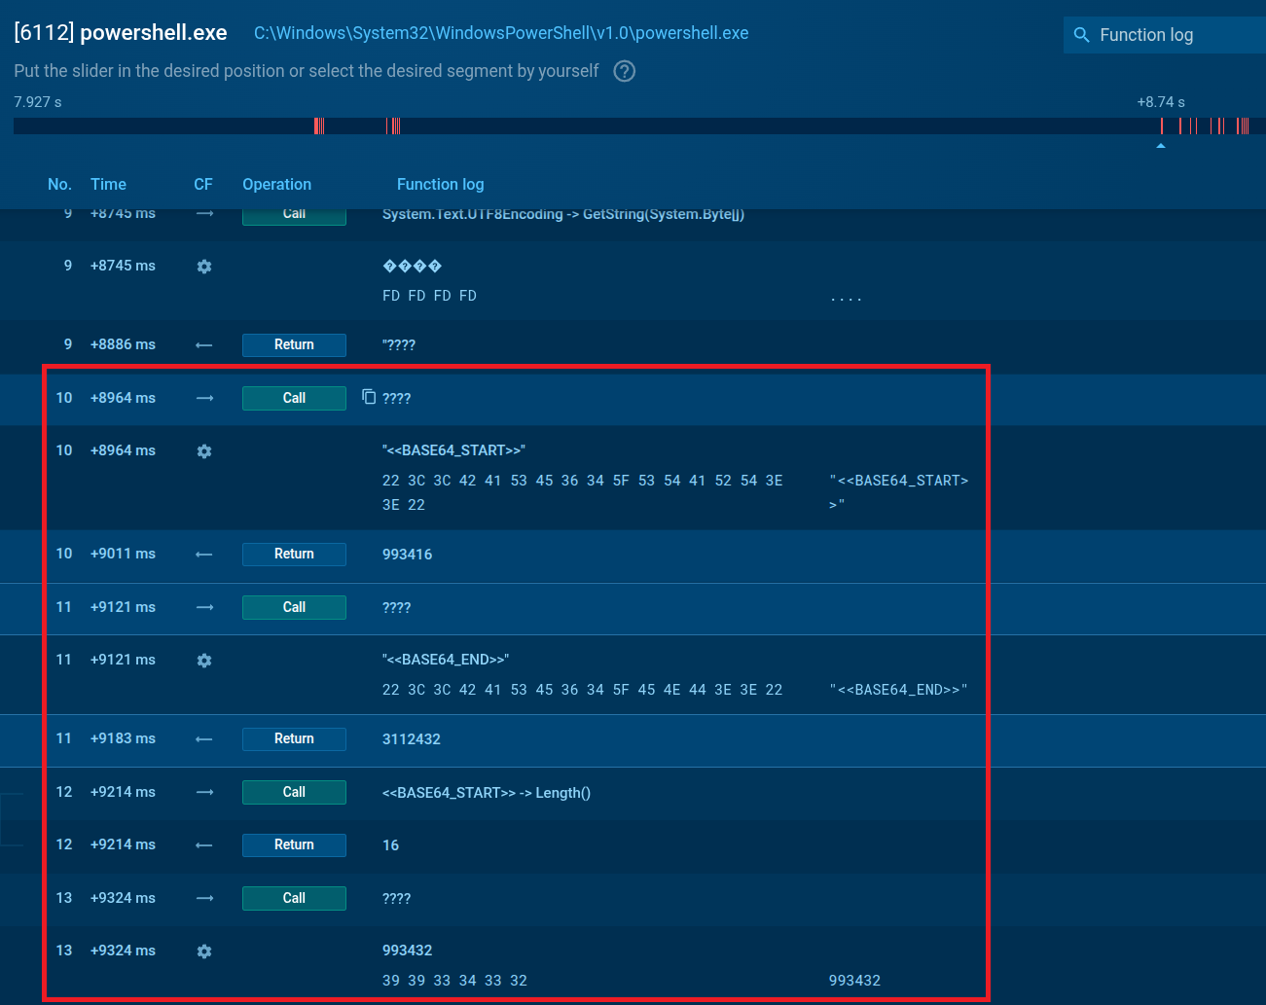Click the Call button on entry 13

pyautogui.click(x=294, y=898)
